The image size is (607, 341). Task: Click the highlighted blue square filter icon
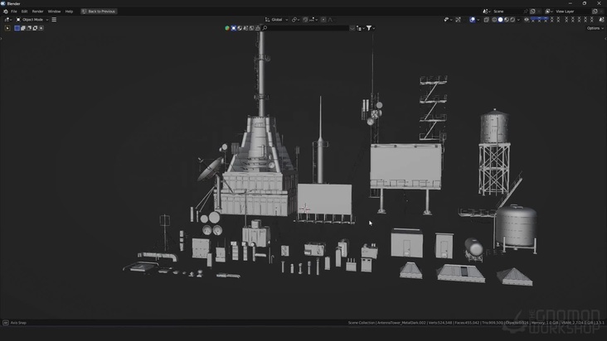coord(234,28)
